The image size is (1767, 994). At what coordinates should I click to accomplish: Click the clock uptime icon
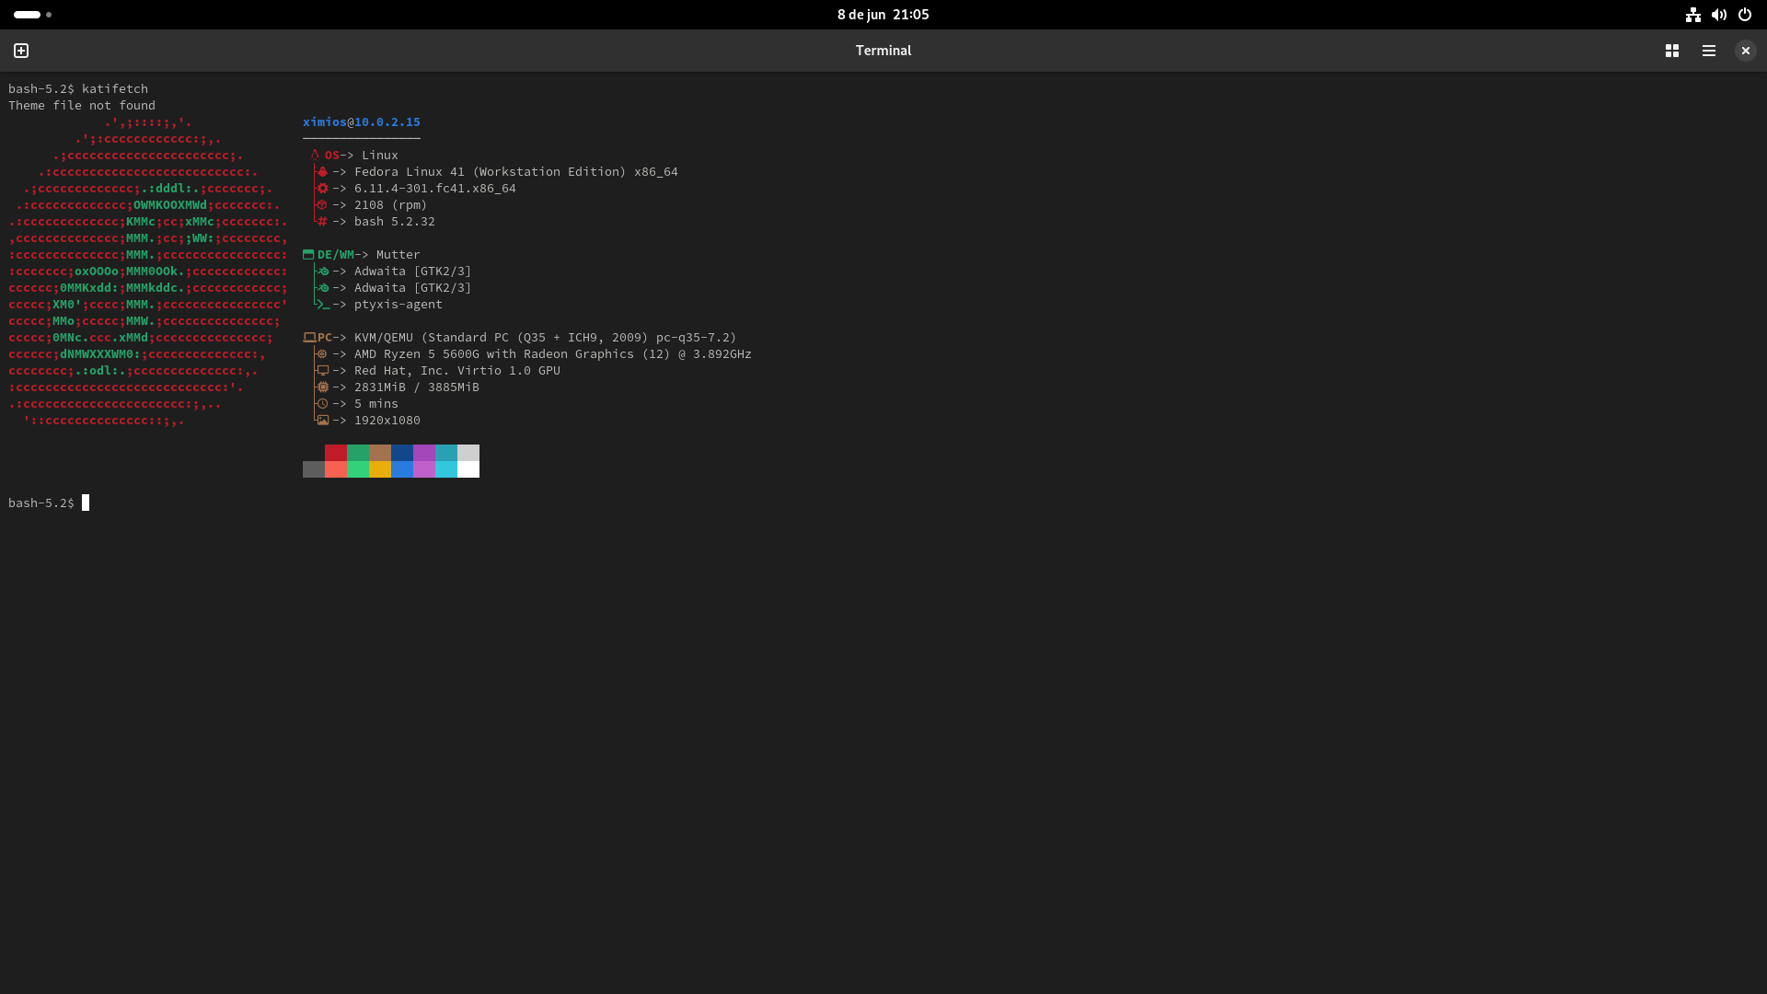coord(322,404)
